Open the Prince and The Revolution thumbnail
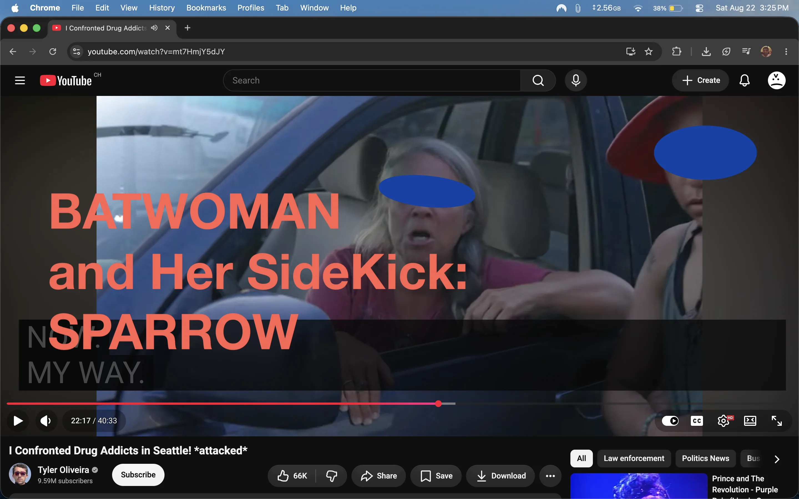Viewport: 799px width, 499px height. click(x=639, y=486)
